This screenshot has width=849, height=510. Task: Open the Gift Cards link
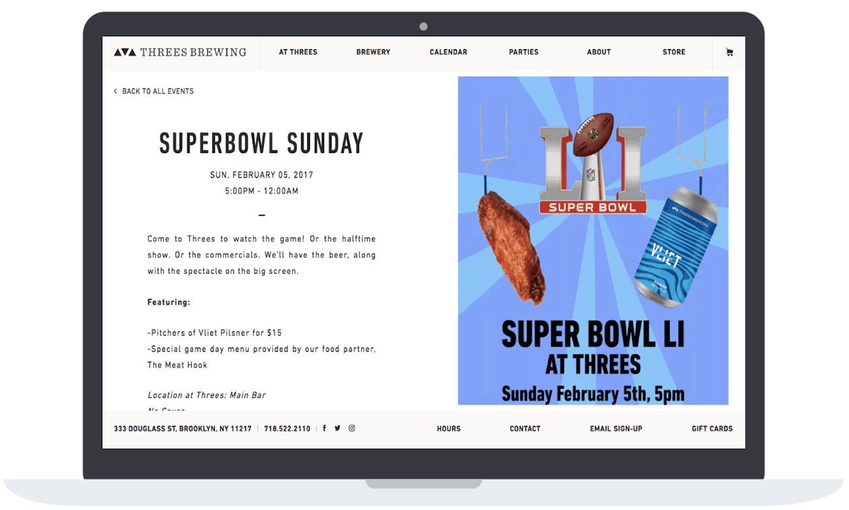coord(712,428)
